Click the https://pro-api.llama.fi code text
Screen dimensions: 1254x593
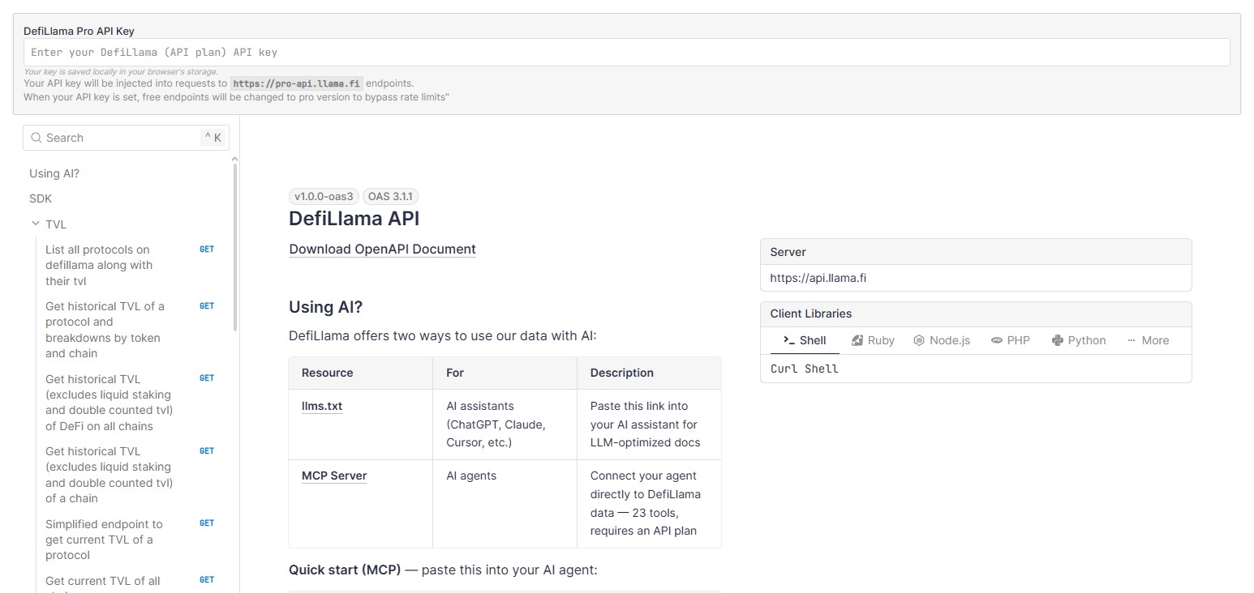click(297, 83)
